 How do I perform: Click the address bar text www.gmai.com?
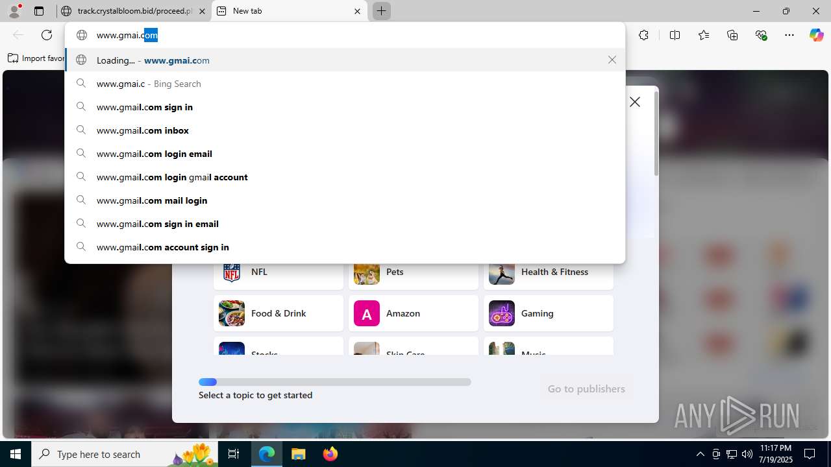pyautogui.click(x=127, y=35)
